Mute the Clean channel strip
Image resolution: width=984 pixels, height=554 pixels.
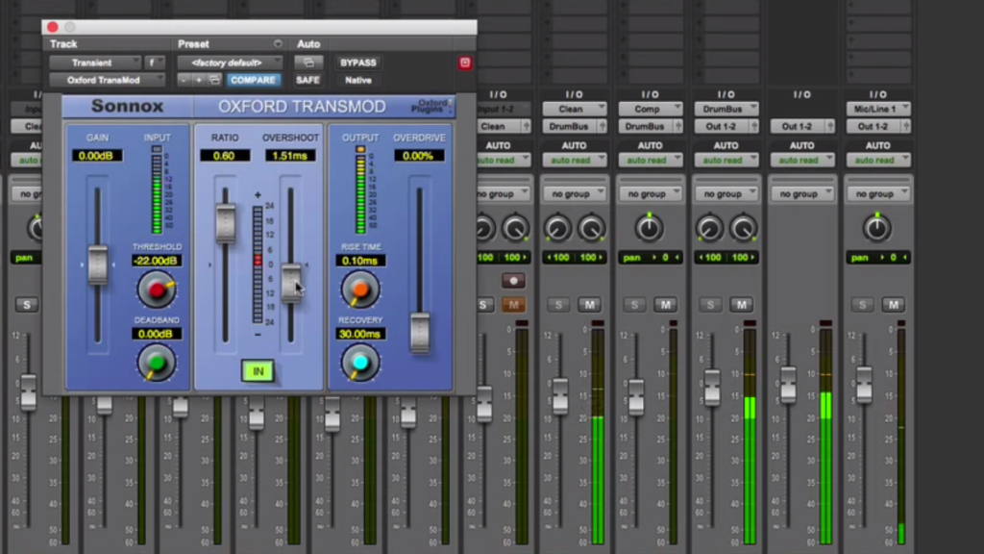[x=591, y=305]
